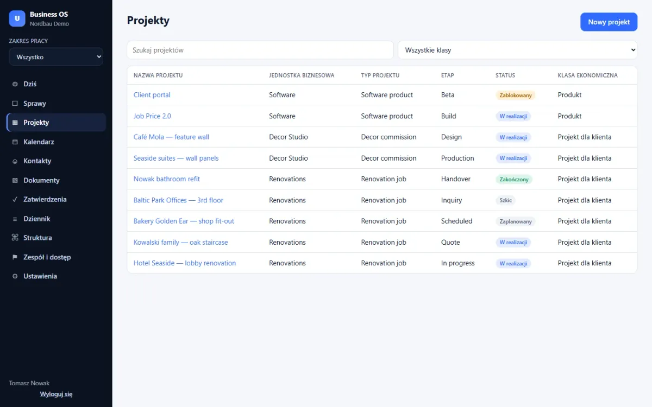Click the Kalendarz sidebar icon
Image resolution: width=652 pixels, height=407 pixels.
[15, 142]
